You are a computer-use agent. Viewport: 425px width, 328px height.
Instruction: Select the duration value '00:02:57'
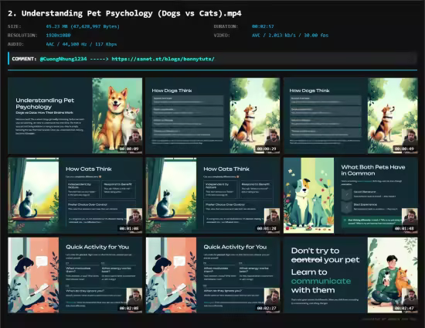pos(263,26)
